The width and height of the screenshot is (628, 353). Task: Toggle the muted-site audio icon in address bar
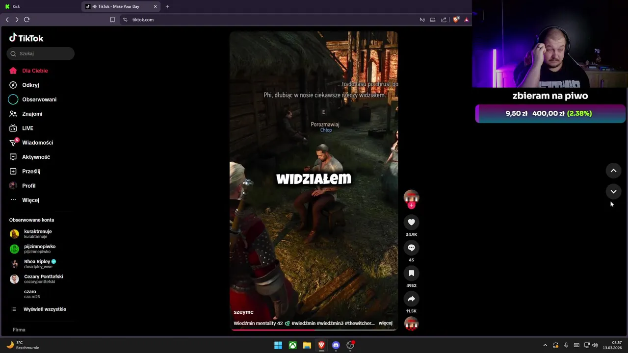pyautogui.click(x=422, y=20)
